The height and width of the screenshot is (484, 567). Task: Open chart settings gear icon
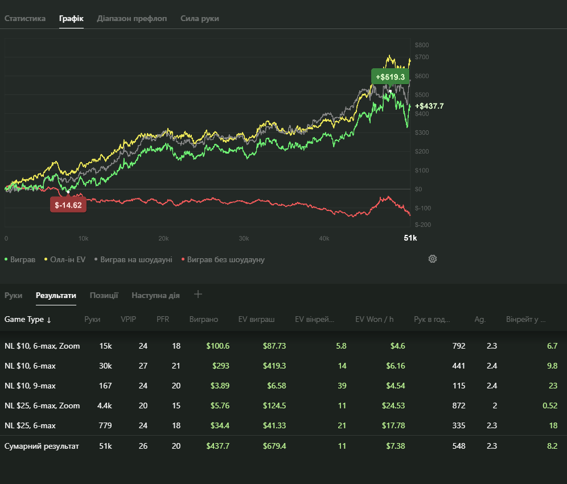point(433,259)
